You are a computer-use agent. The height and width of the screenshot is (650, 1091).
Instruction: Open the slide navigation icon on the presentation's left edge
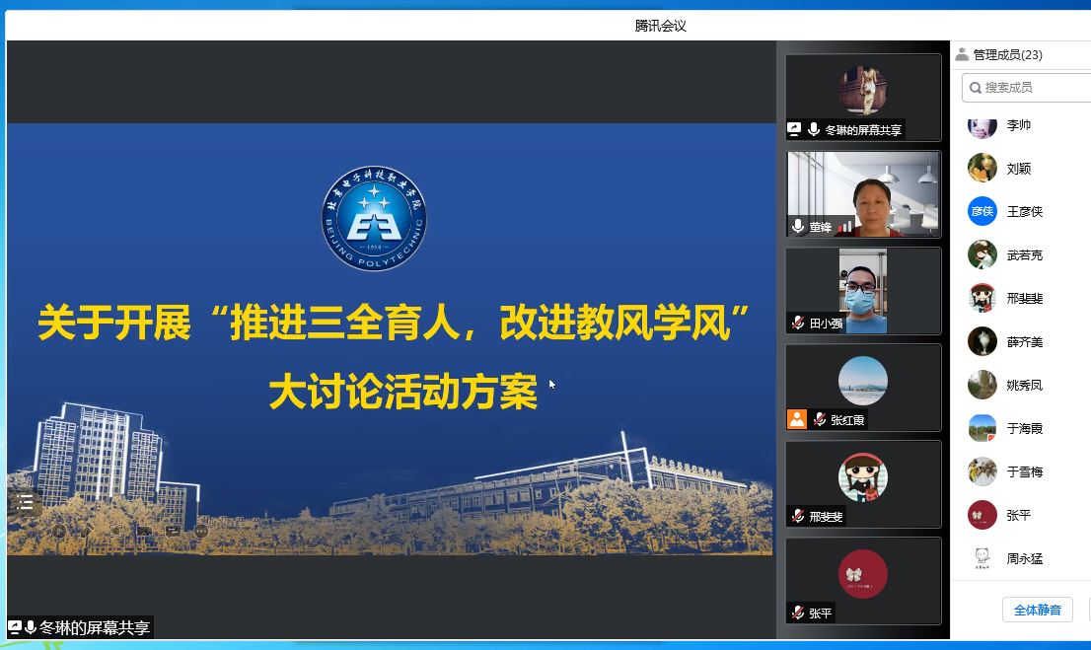[25, 501]
